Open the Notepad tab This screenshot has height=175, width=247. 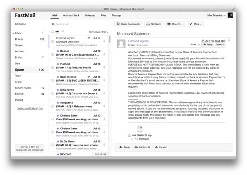coord(90,15)
